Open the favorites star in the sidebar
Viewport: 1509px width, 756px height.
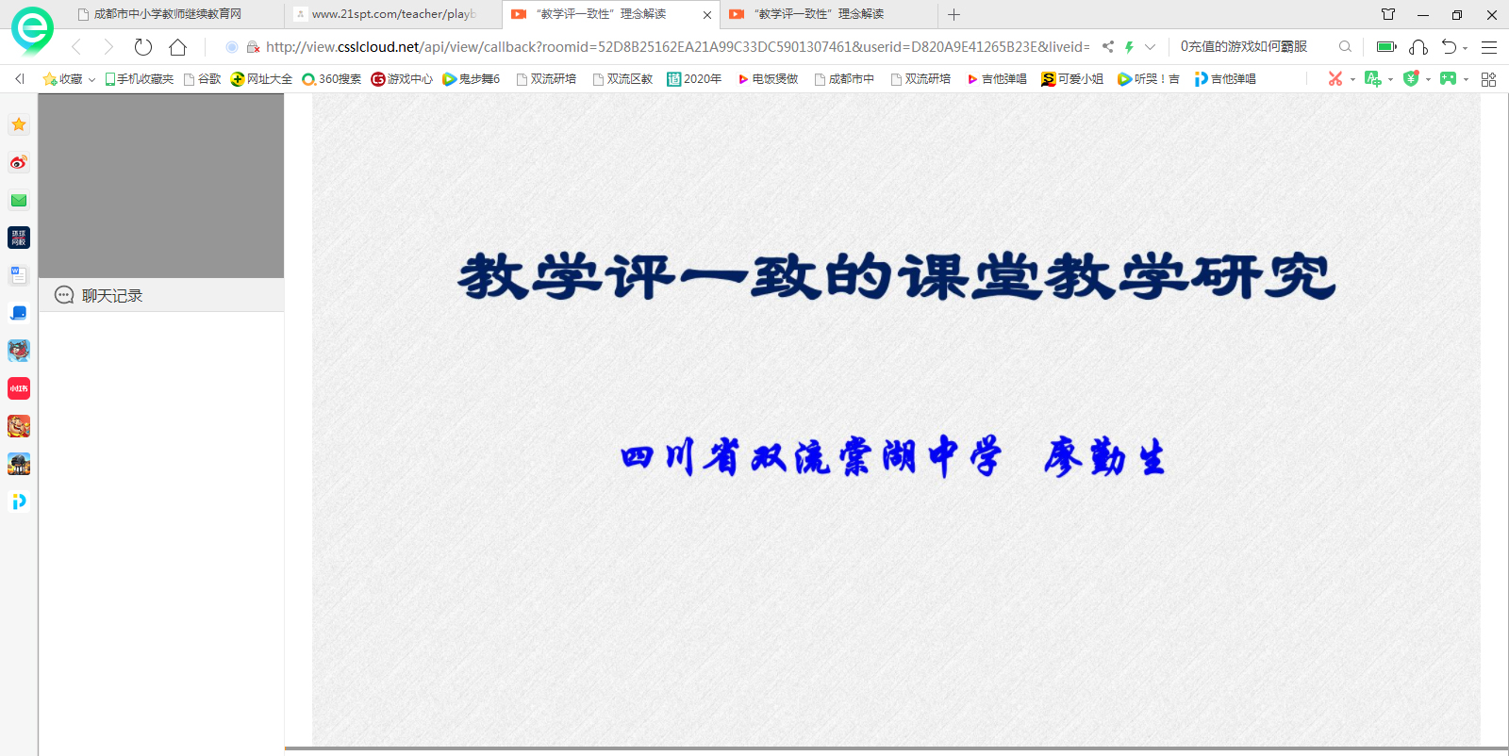19,124
